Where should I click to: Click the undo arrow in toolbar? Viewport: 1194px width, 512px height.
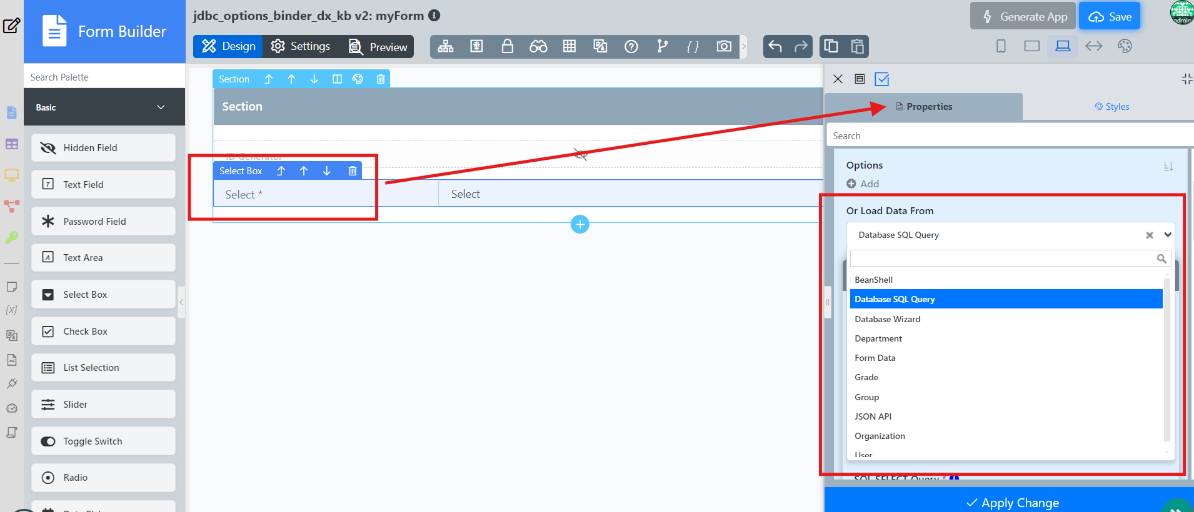(775, 46)
